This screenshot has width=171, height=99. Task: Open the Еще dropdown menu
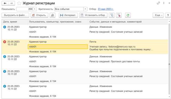158,15
